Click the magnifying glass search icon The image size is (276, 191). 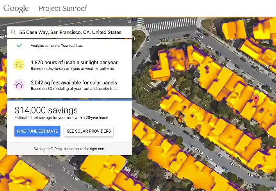tap(13, 32)
